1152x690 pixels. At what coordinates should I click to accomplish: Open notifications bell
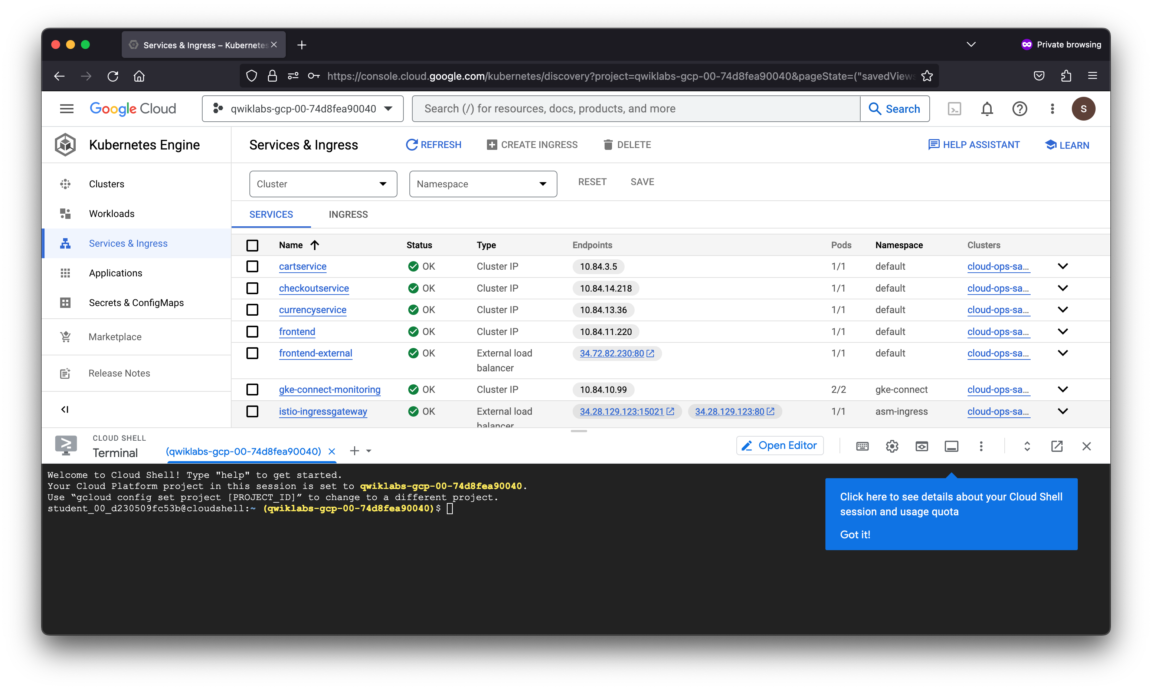986,109
